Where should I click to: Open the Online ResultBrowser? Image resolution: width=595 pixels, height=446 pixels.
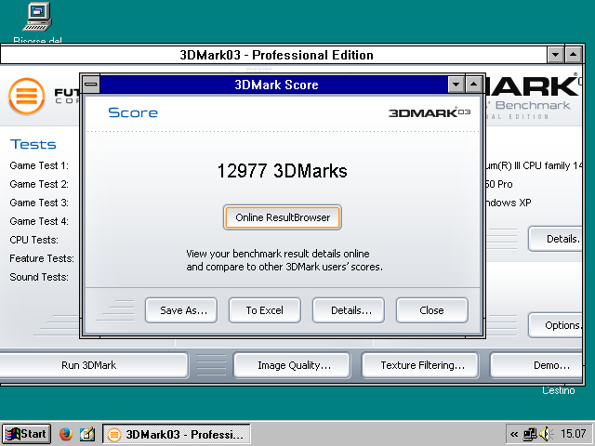(x=283, y=217)
